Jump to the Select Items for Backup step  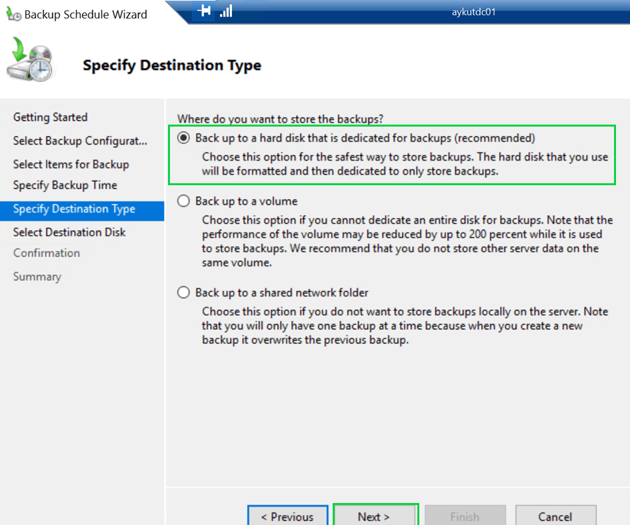tap(71, 164)
